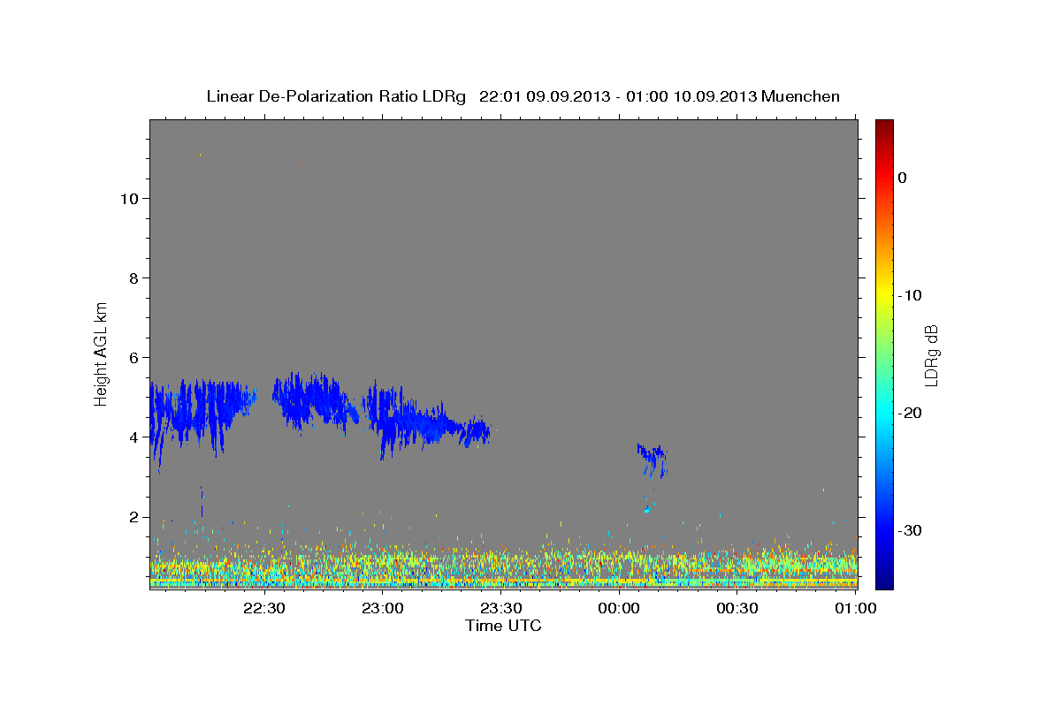Click the height tick label '6'
The image size is (1061, 707).
(x=132, y=357)
